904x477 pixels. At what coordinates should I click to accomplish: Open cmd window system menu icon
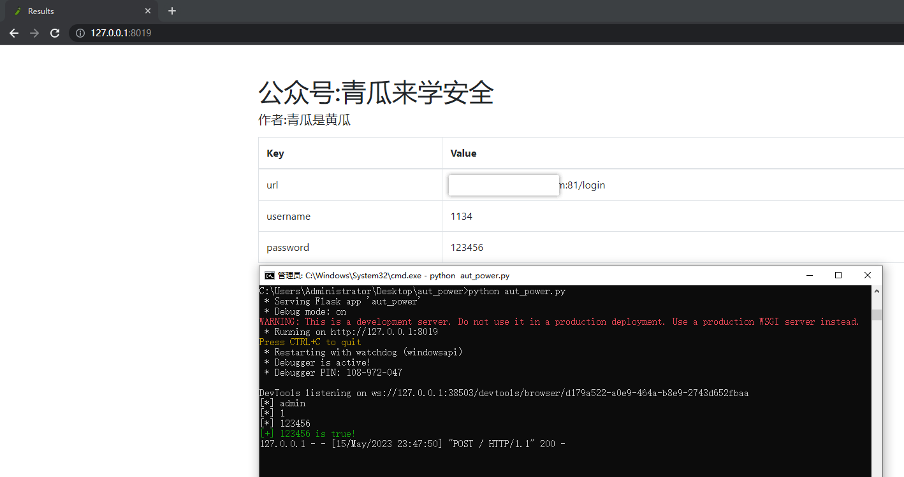[270, 276]
